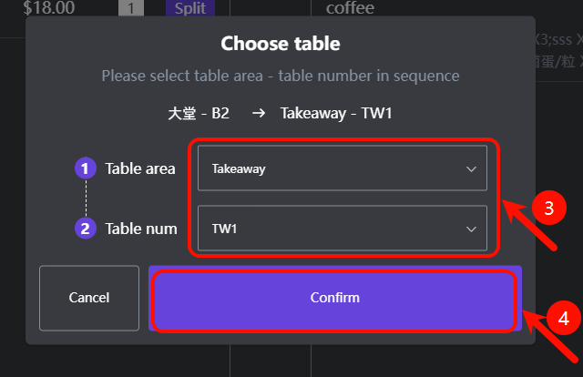Expand the Table num chevron arrow
This screenshot has height=377, width=583.
pos(471,229)
